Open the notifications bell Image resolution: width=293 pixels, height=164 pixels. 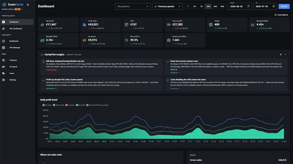tap(28, 5)
